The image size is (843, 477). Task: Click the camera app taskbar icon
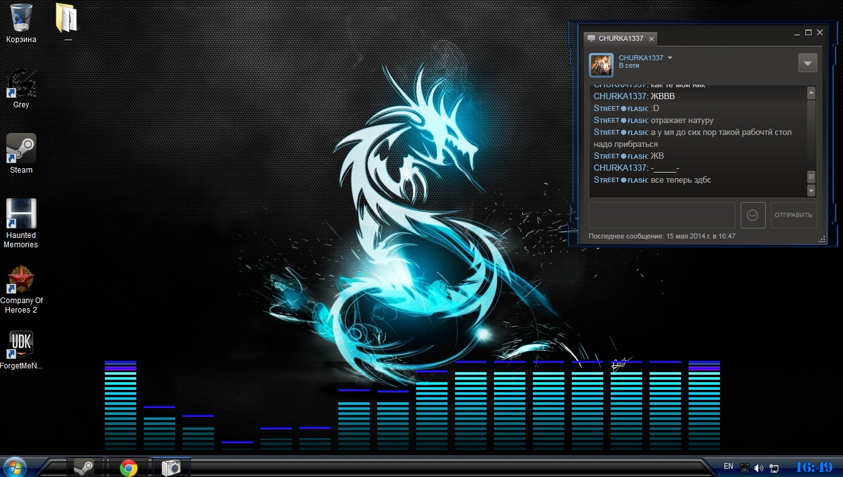pyautogui.click(x=171, y=468)
